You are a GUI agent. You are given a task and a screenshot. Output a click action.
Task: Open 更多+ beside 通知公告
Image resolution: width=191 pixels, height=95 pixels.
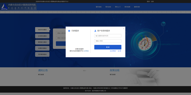pyautogui.click(x=85, y=71)
